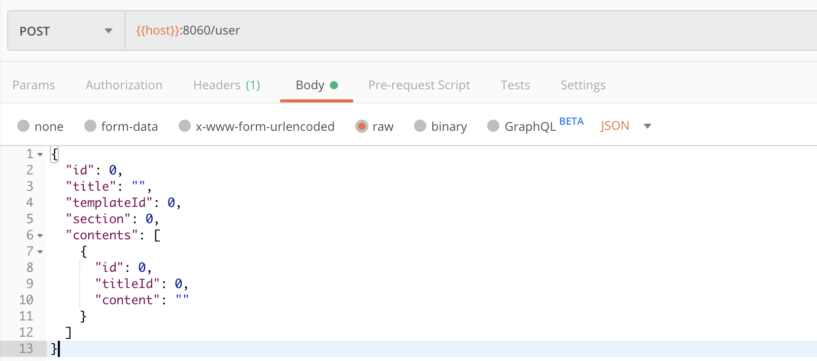
Task: Switch to the Tests tab
Action: point(515,85)
